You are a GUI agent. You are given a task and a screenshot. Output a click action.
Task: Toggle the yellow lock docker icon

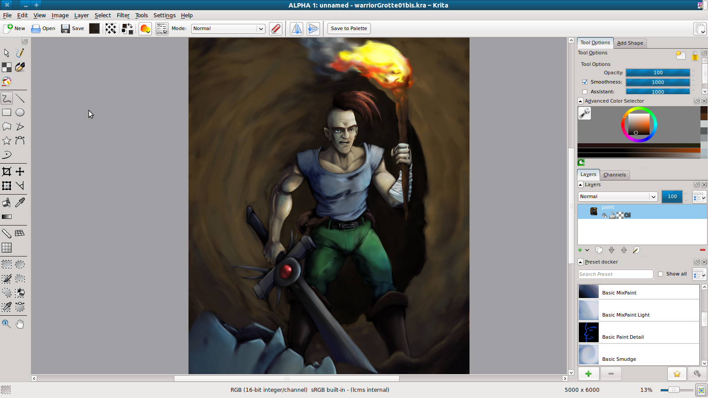695,55
